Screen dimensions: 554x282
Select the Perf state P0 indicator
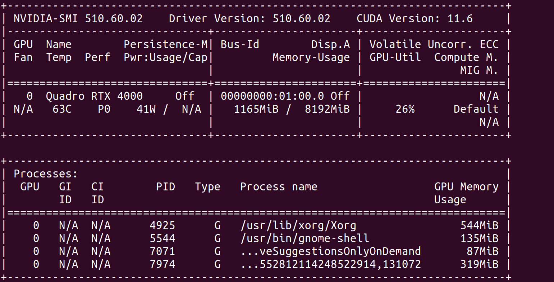point(104,109)
